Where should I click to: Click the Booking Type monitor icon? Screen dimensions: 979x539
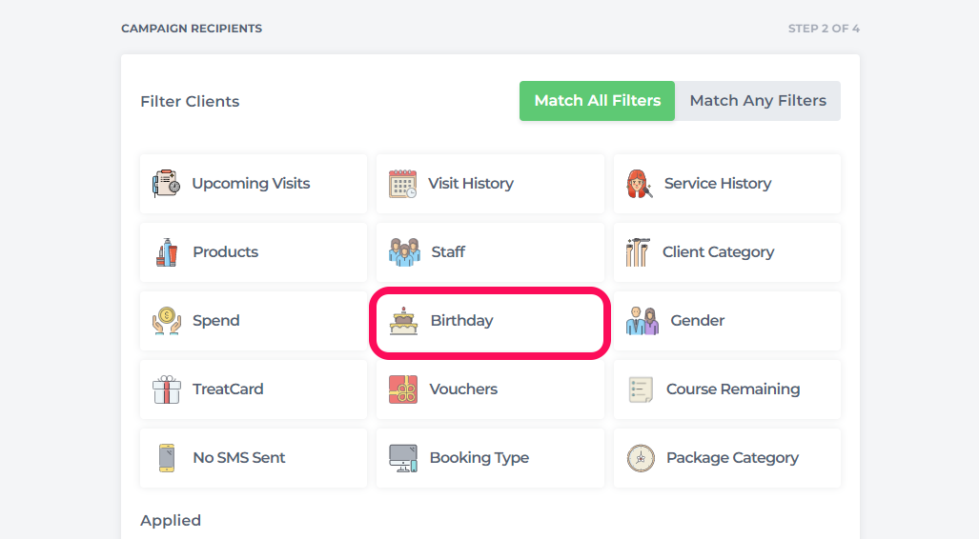tap(403, 458)
